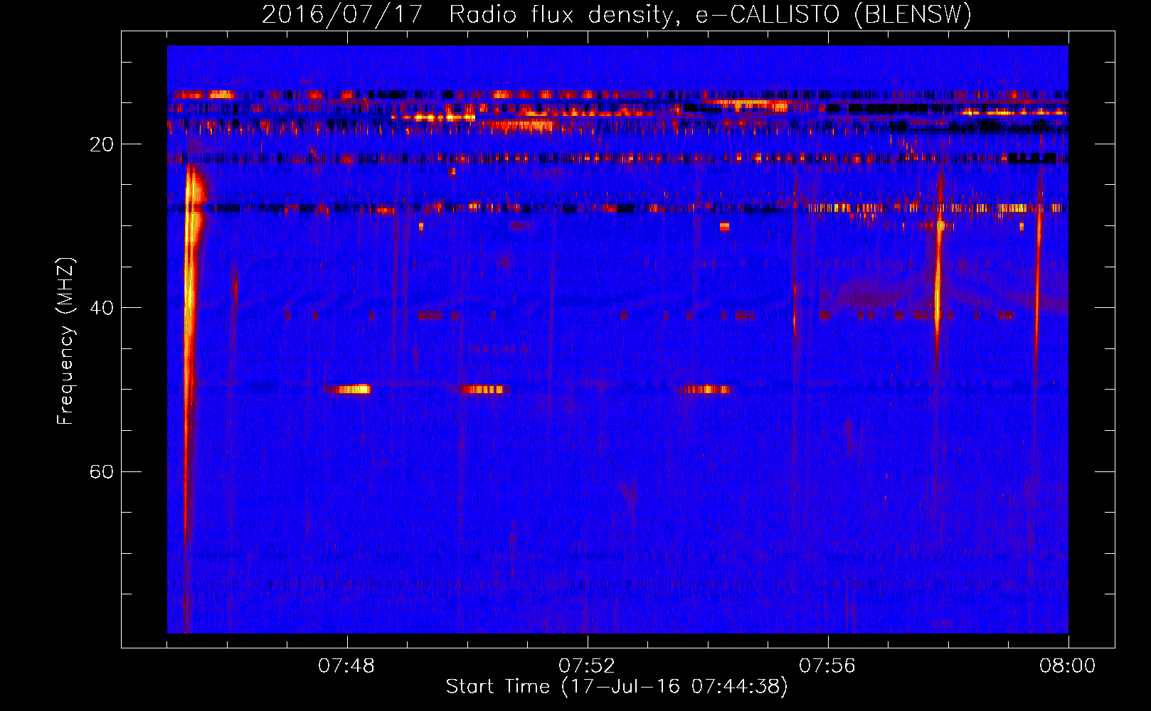The image size is (1151, 711).
Task: Select the '40' frequency tick label
Action: [102, 308]
